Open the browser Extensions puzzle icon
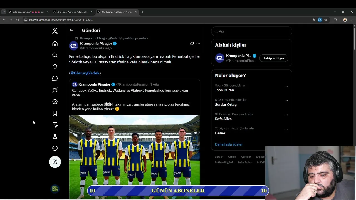 335,20
